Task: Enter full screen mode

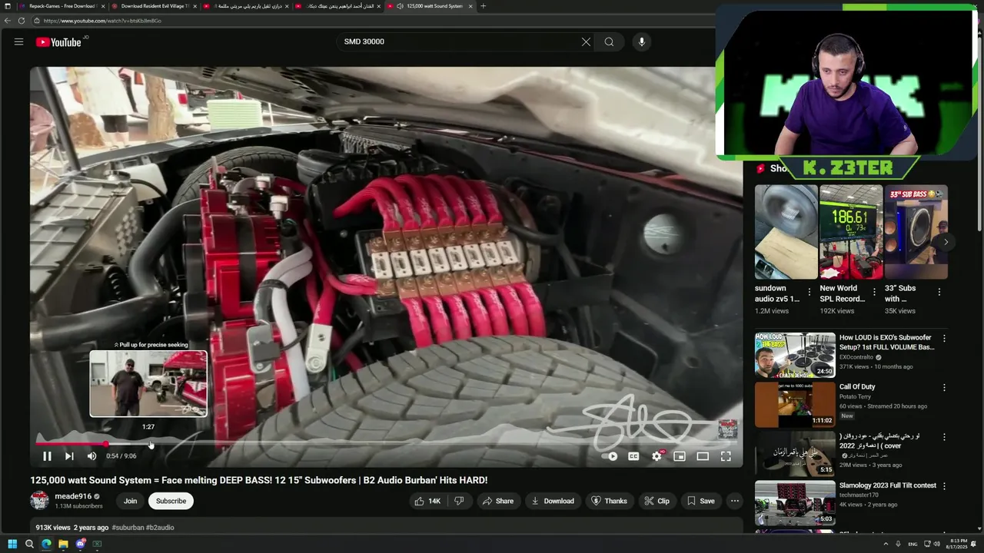Action: point(726,456)
